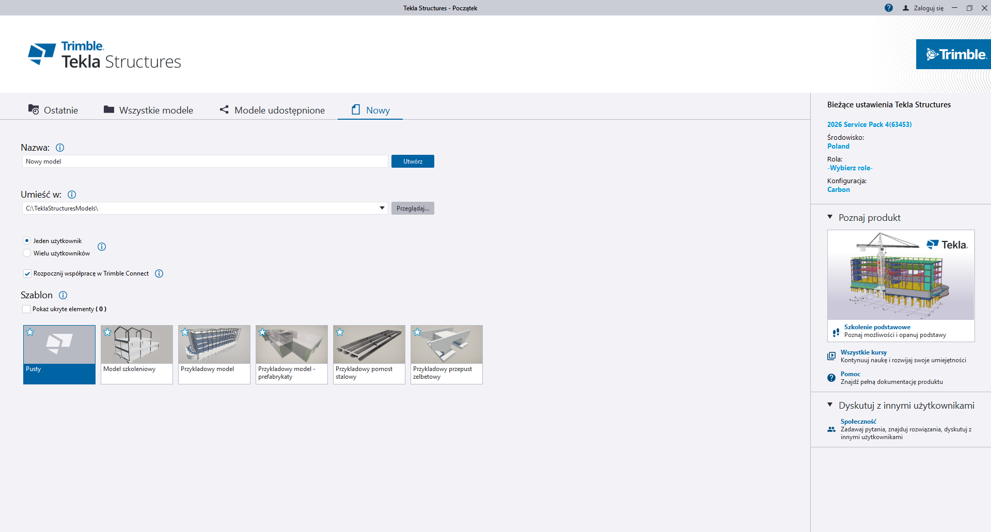Click info icon next to Nazwa label
This screenshot has height=532, width=991.
pos(60,148)
